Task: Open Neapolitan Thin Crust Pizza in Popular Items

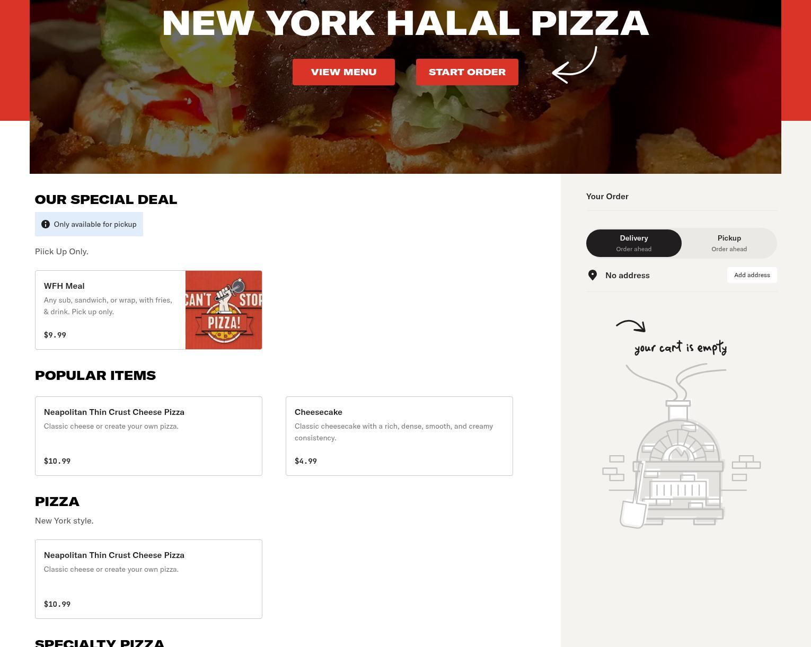Action: (x=148, y=436)
